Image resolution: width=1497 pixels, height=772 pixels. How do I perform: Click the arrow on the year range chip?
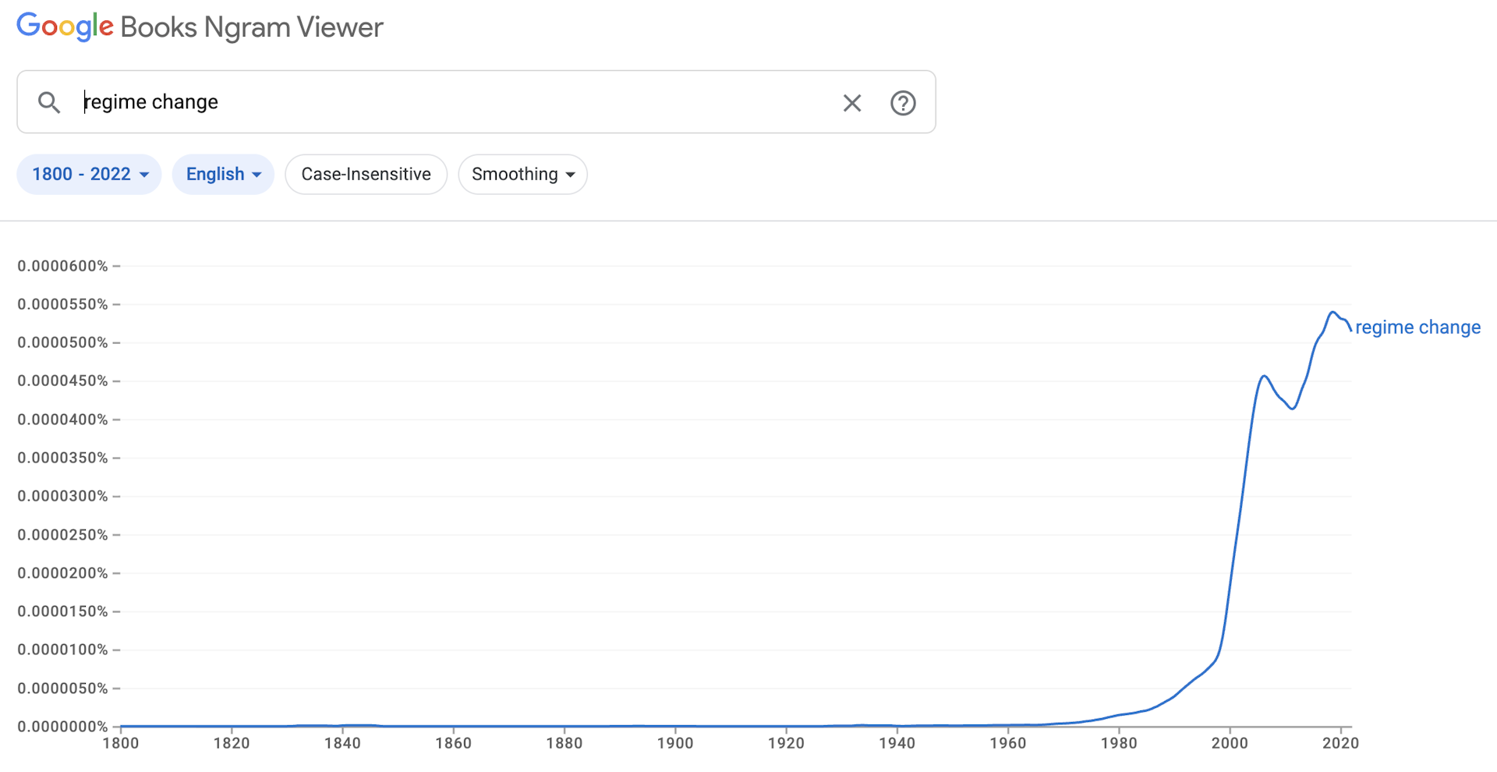(x=144, y=175)
